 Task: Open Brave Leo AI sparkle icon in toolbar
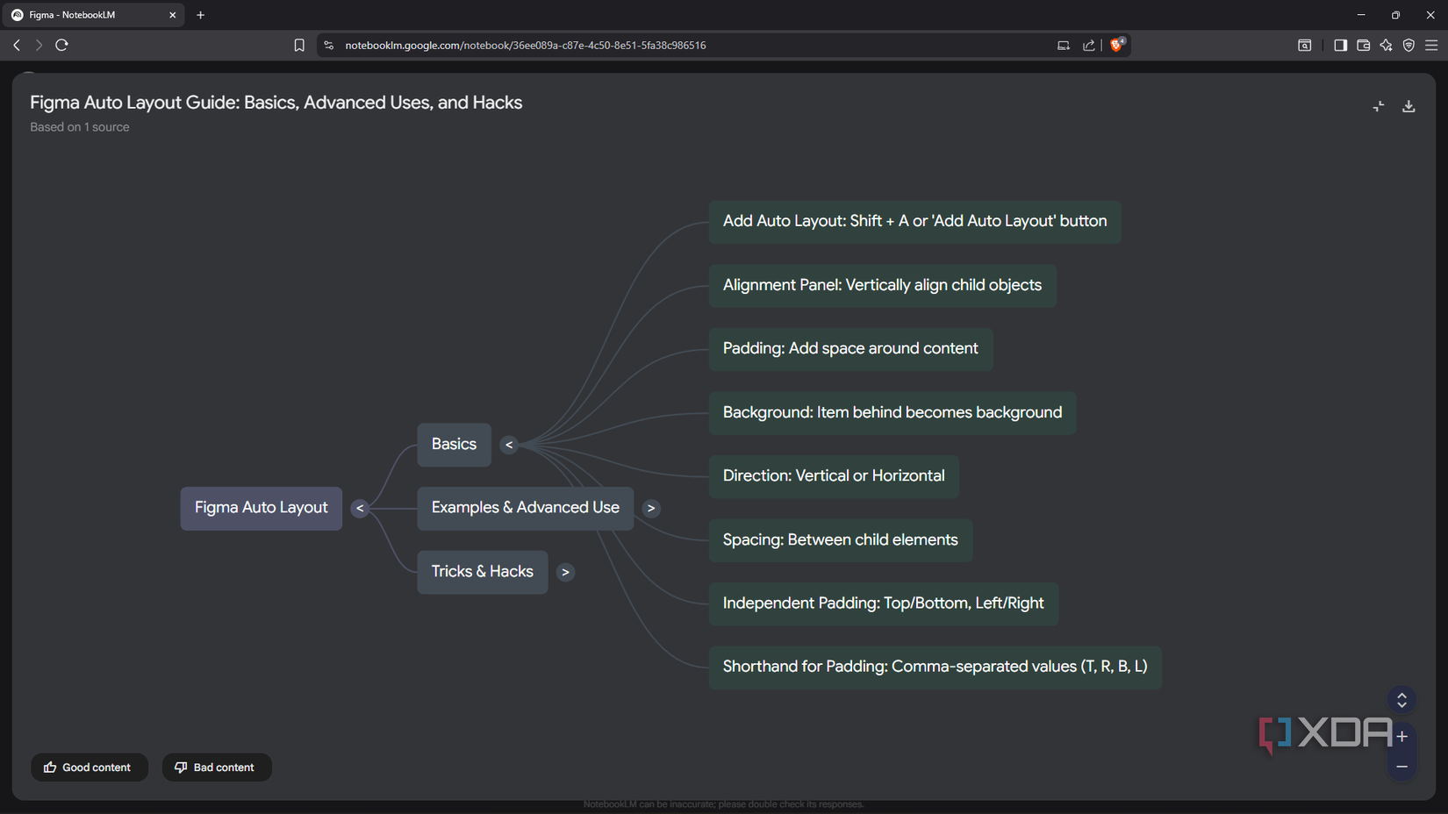pyautogui.click(x=1387, y=45)
